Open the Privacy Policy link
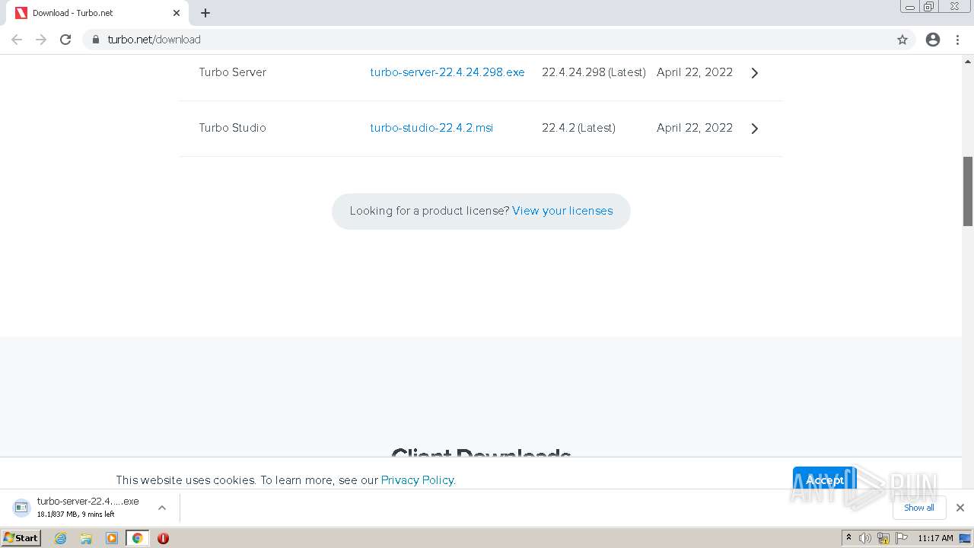 [x=418, y=480]
